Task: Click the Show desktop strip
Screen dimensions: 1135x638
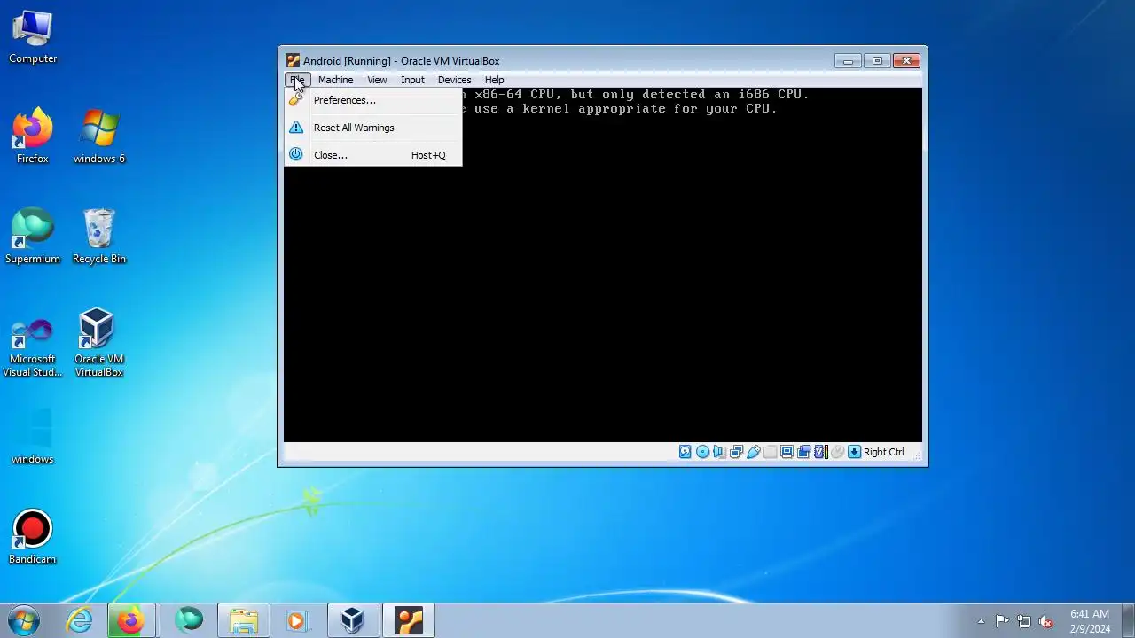Action: 1128,620
